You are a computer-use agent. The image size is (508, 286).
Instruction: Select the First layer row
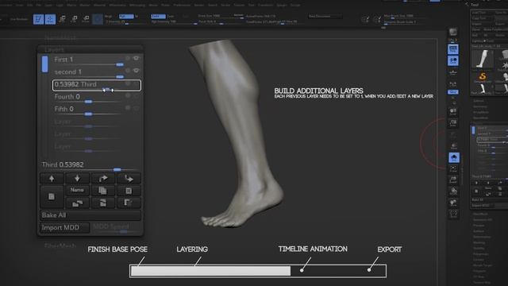click(x=96, y=60)
